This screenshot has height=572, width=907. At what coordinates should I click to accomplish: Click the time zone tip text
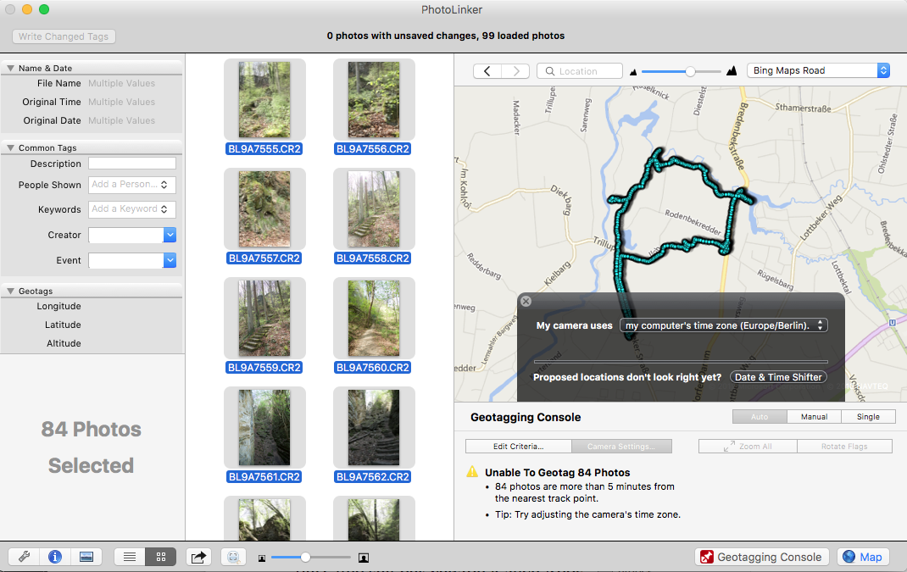(x=587, y=514)
